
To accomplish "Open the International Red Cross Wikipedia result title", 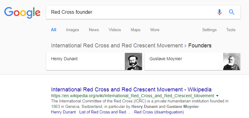I will [131, 90].
